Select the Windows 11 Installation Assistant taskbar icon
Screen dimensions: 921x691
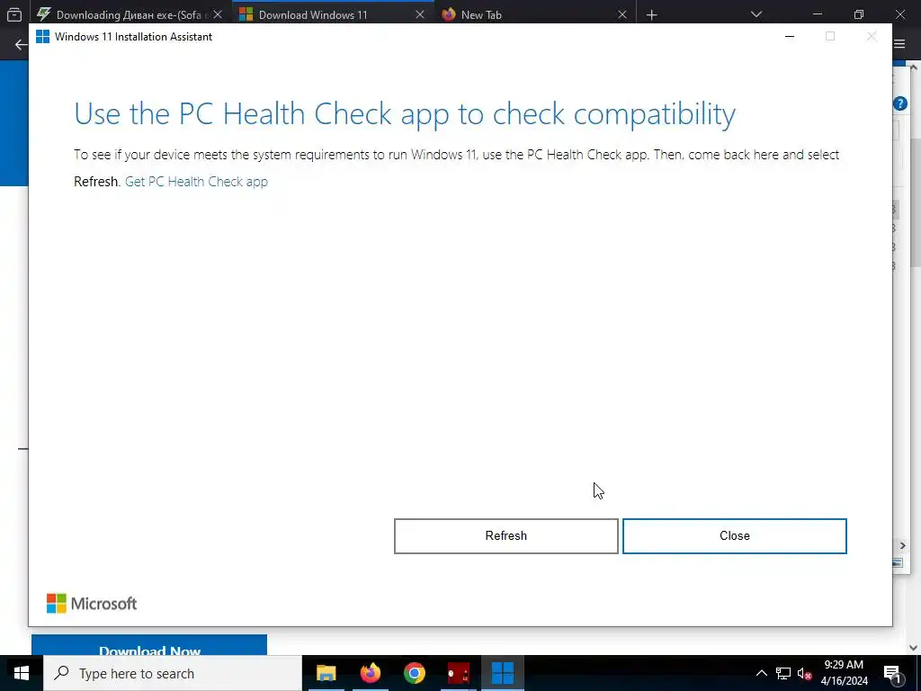503,673
